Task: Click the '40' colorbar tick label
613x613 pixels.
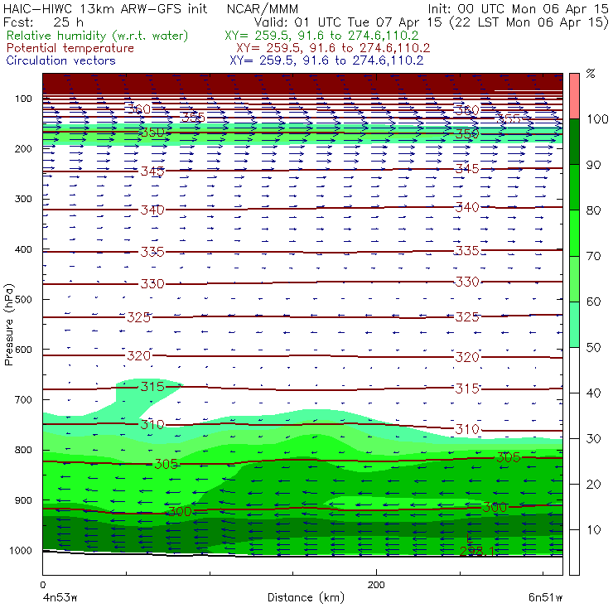Action: point(593,393)
